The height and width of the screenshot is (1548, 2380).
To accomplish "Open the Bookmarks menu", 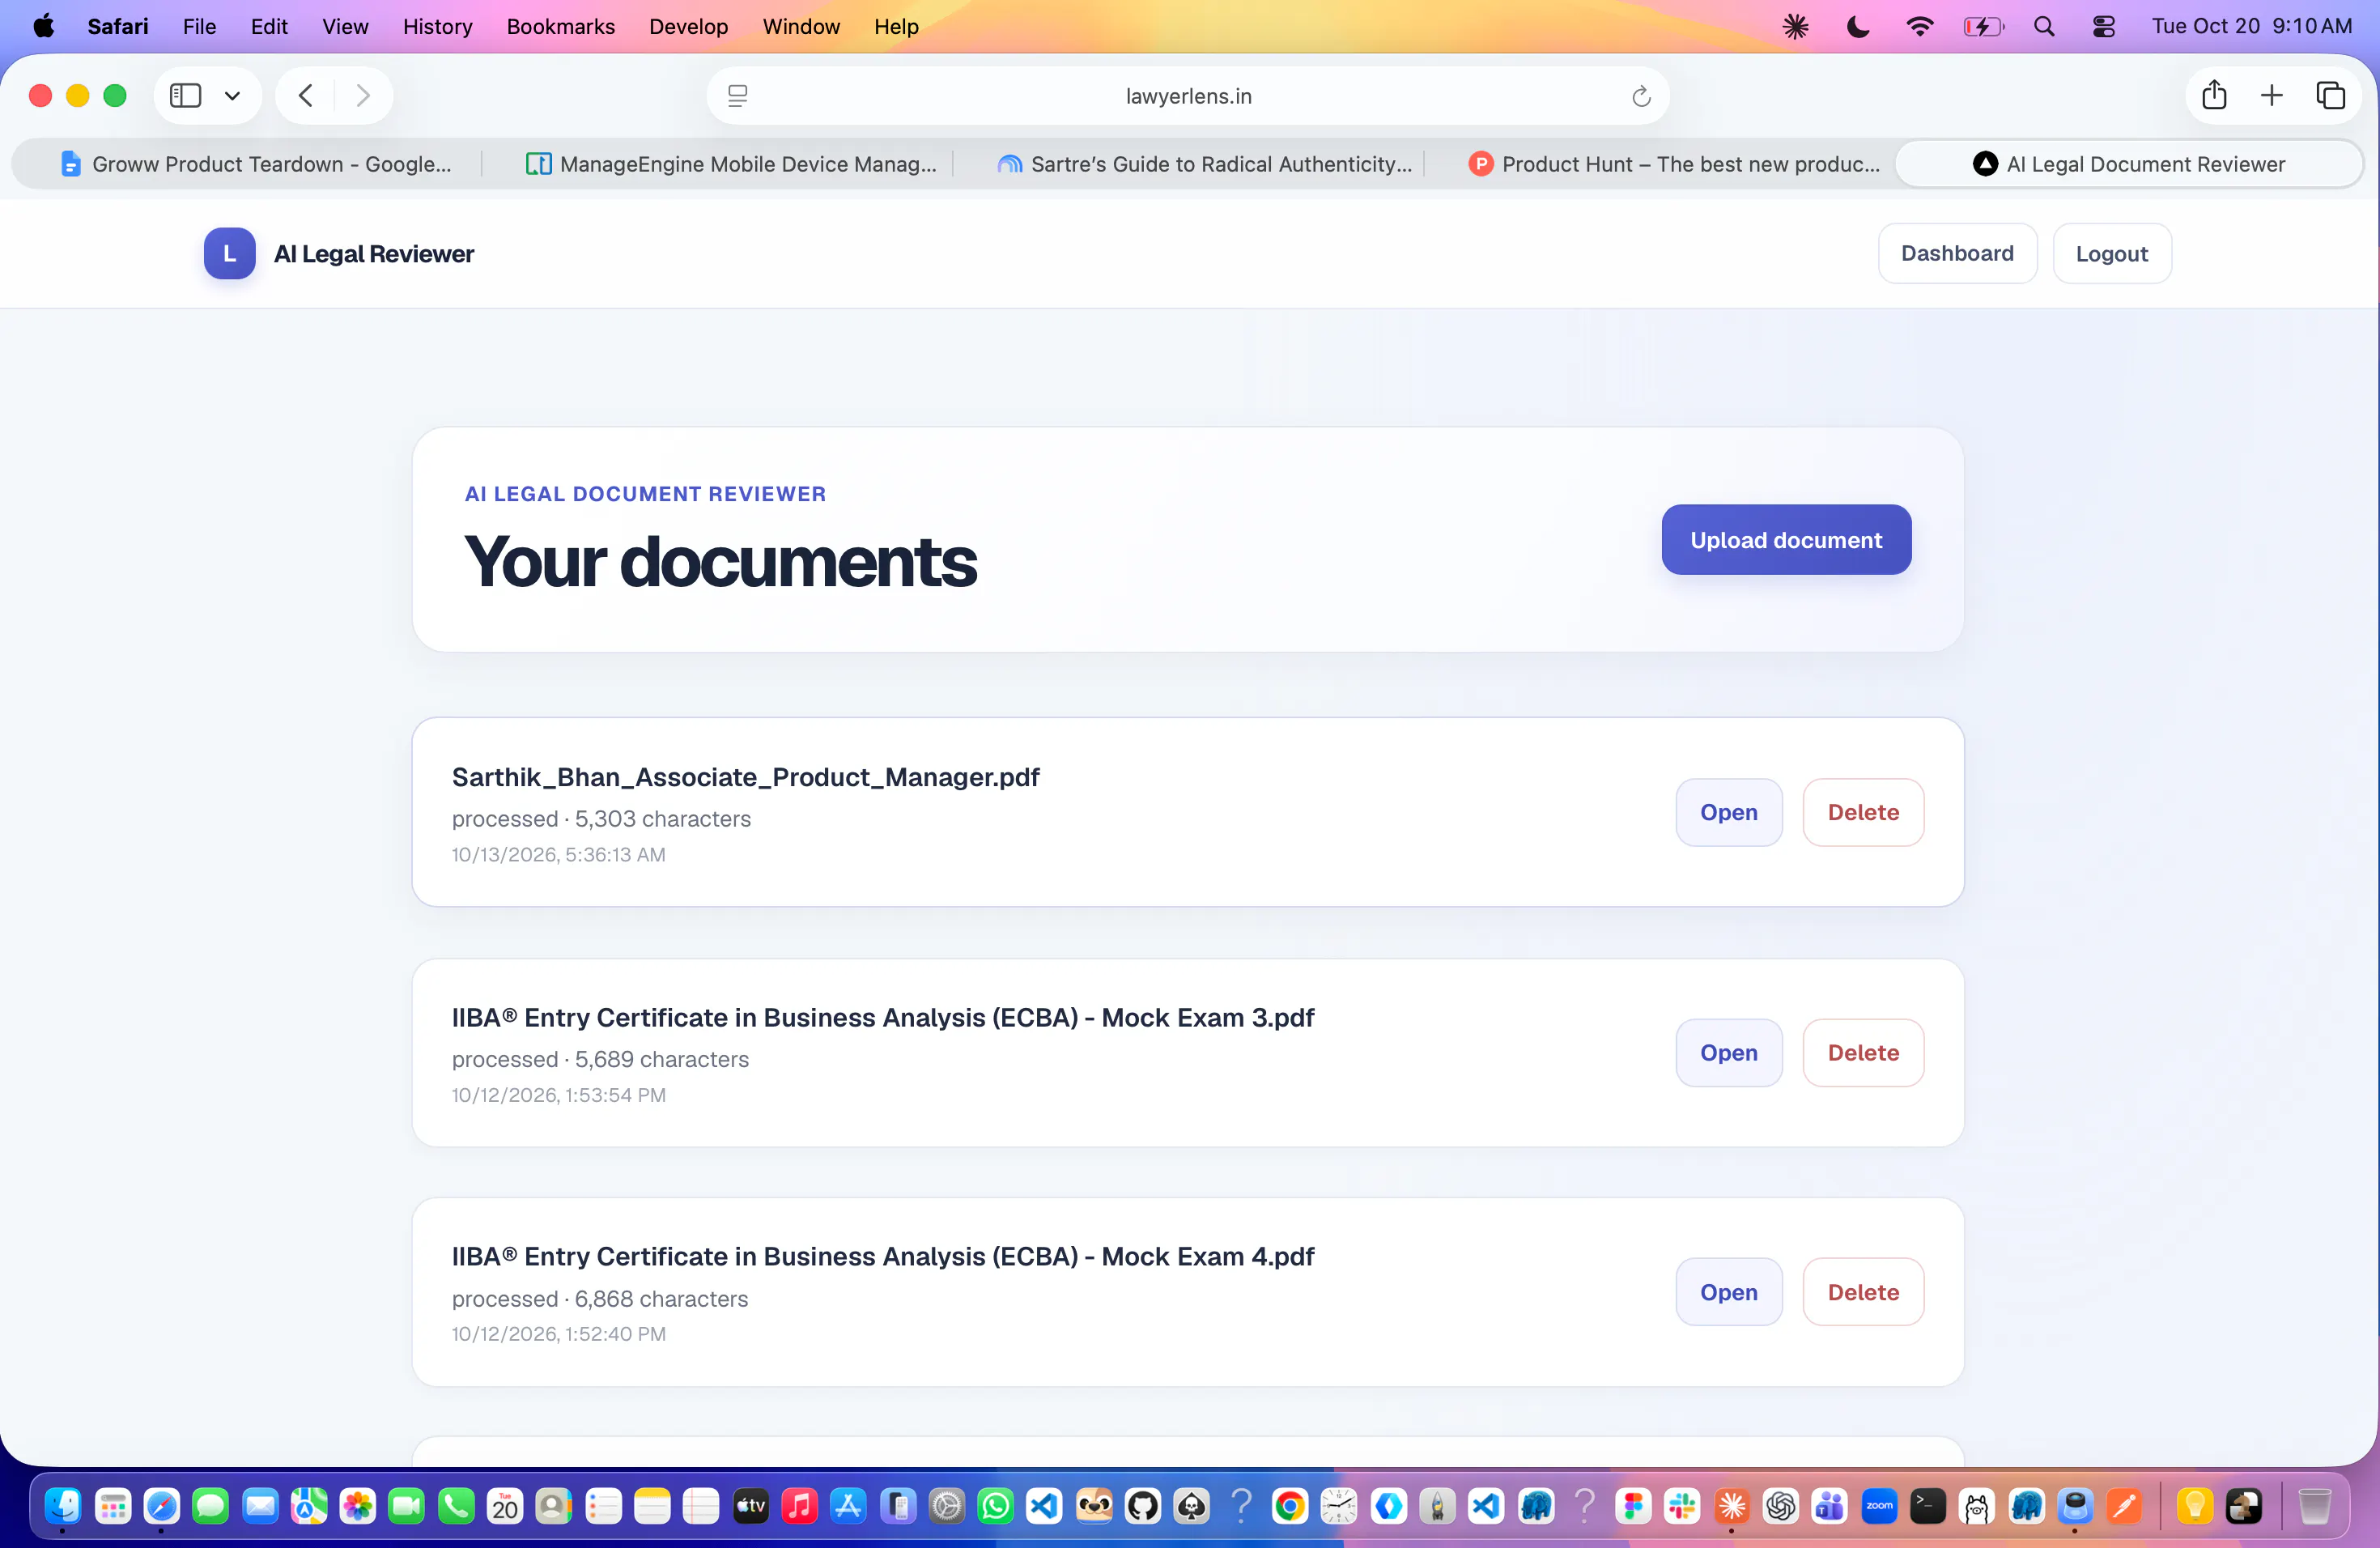I will (560, 26).
